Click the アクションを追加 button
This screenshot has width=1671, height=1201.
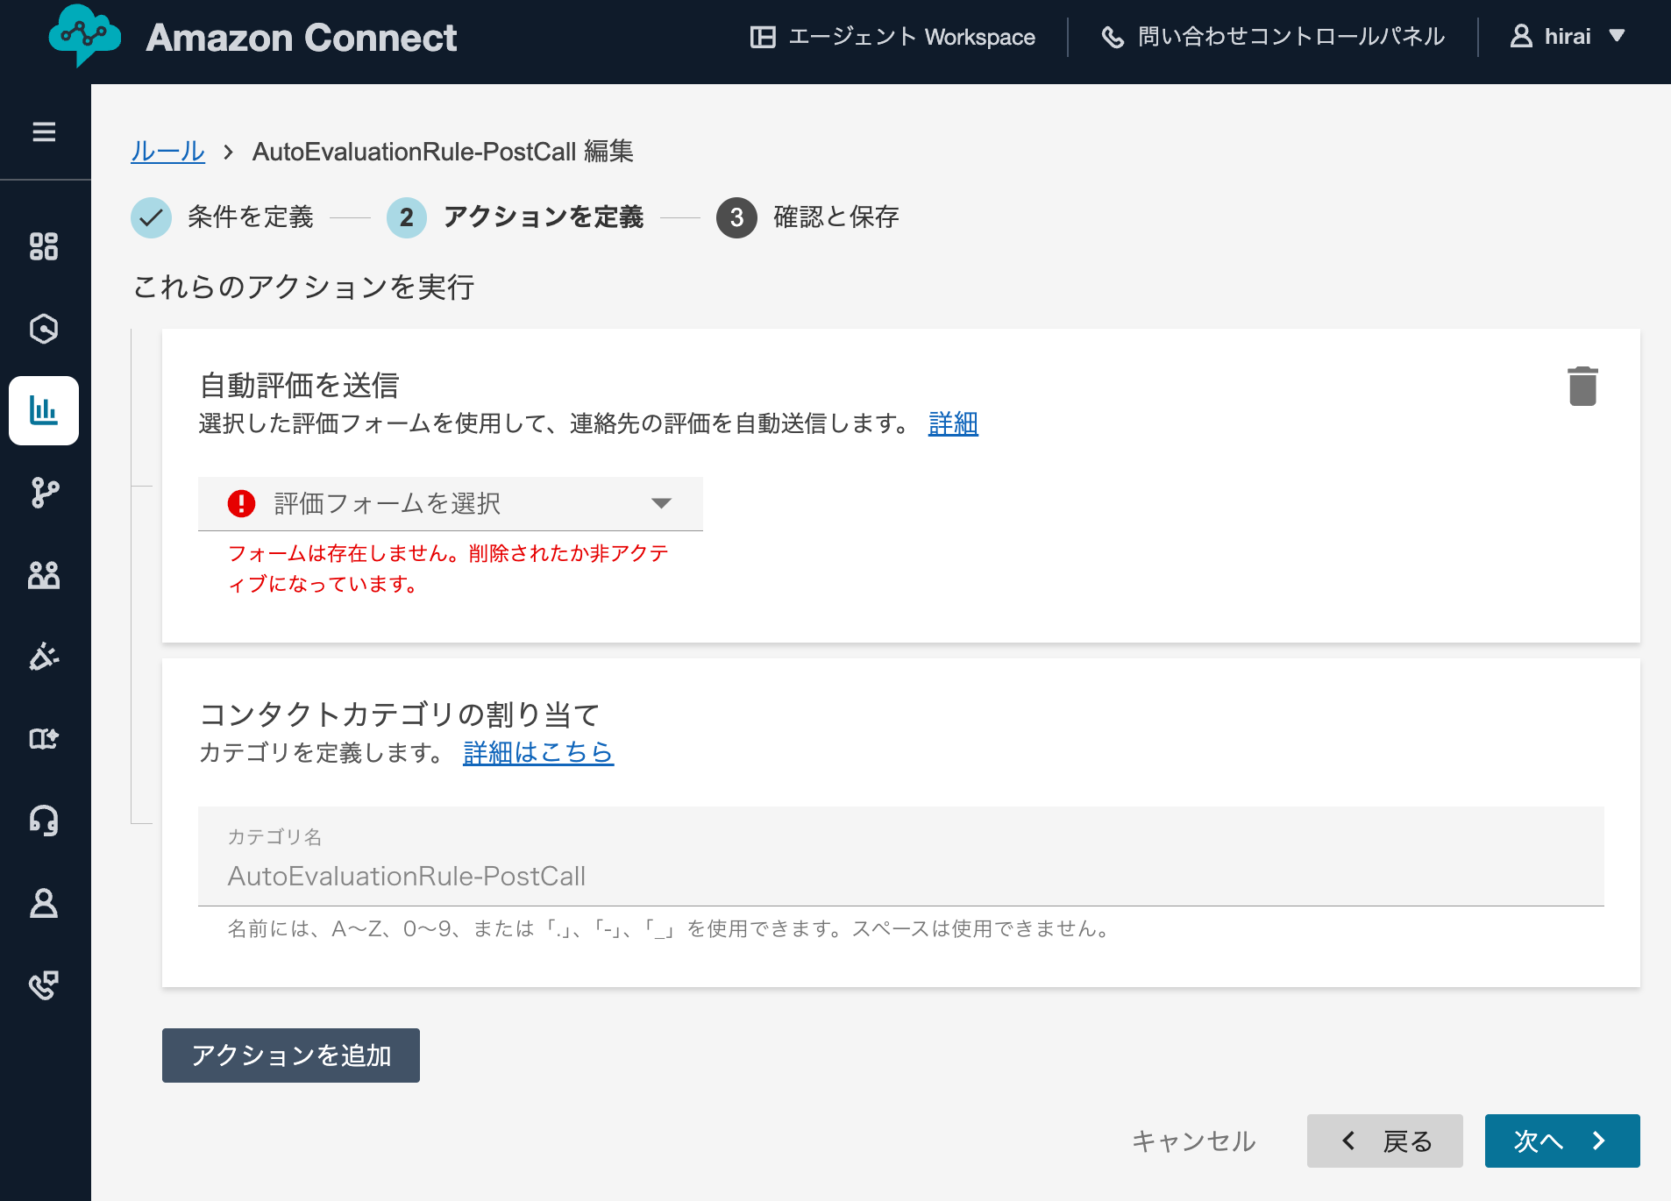291,1055
